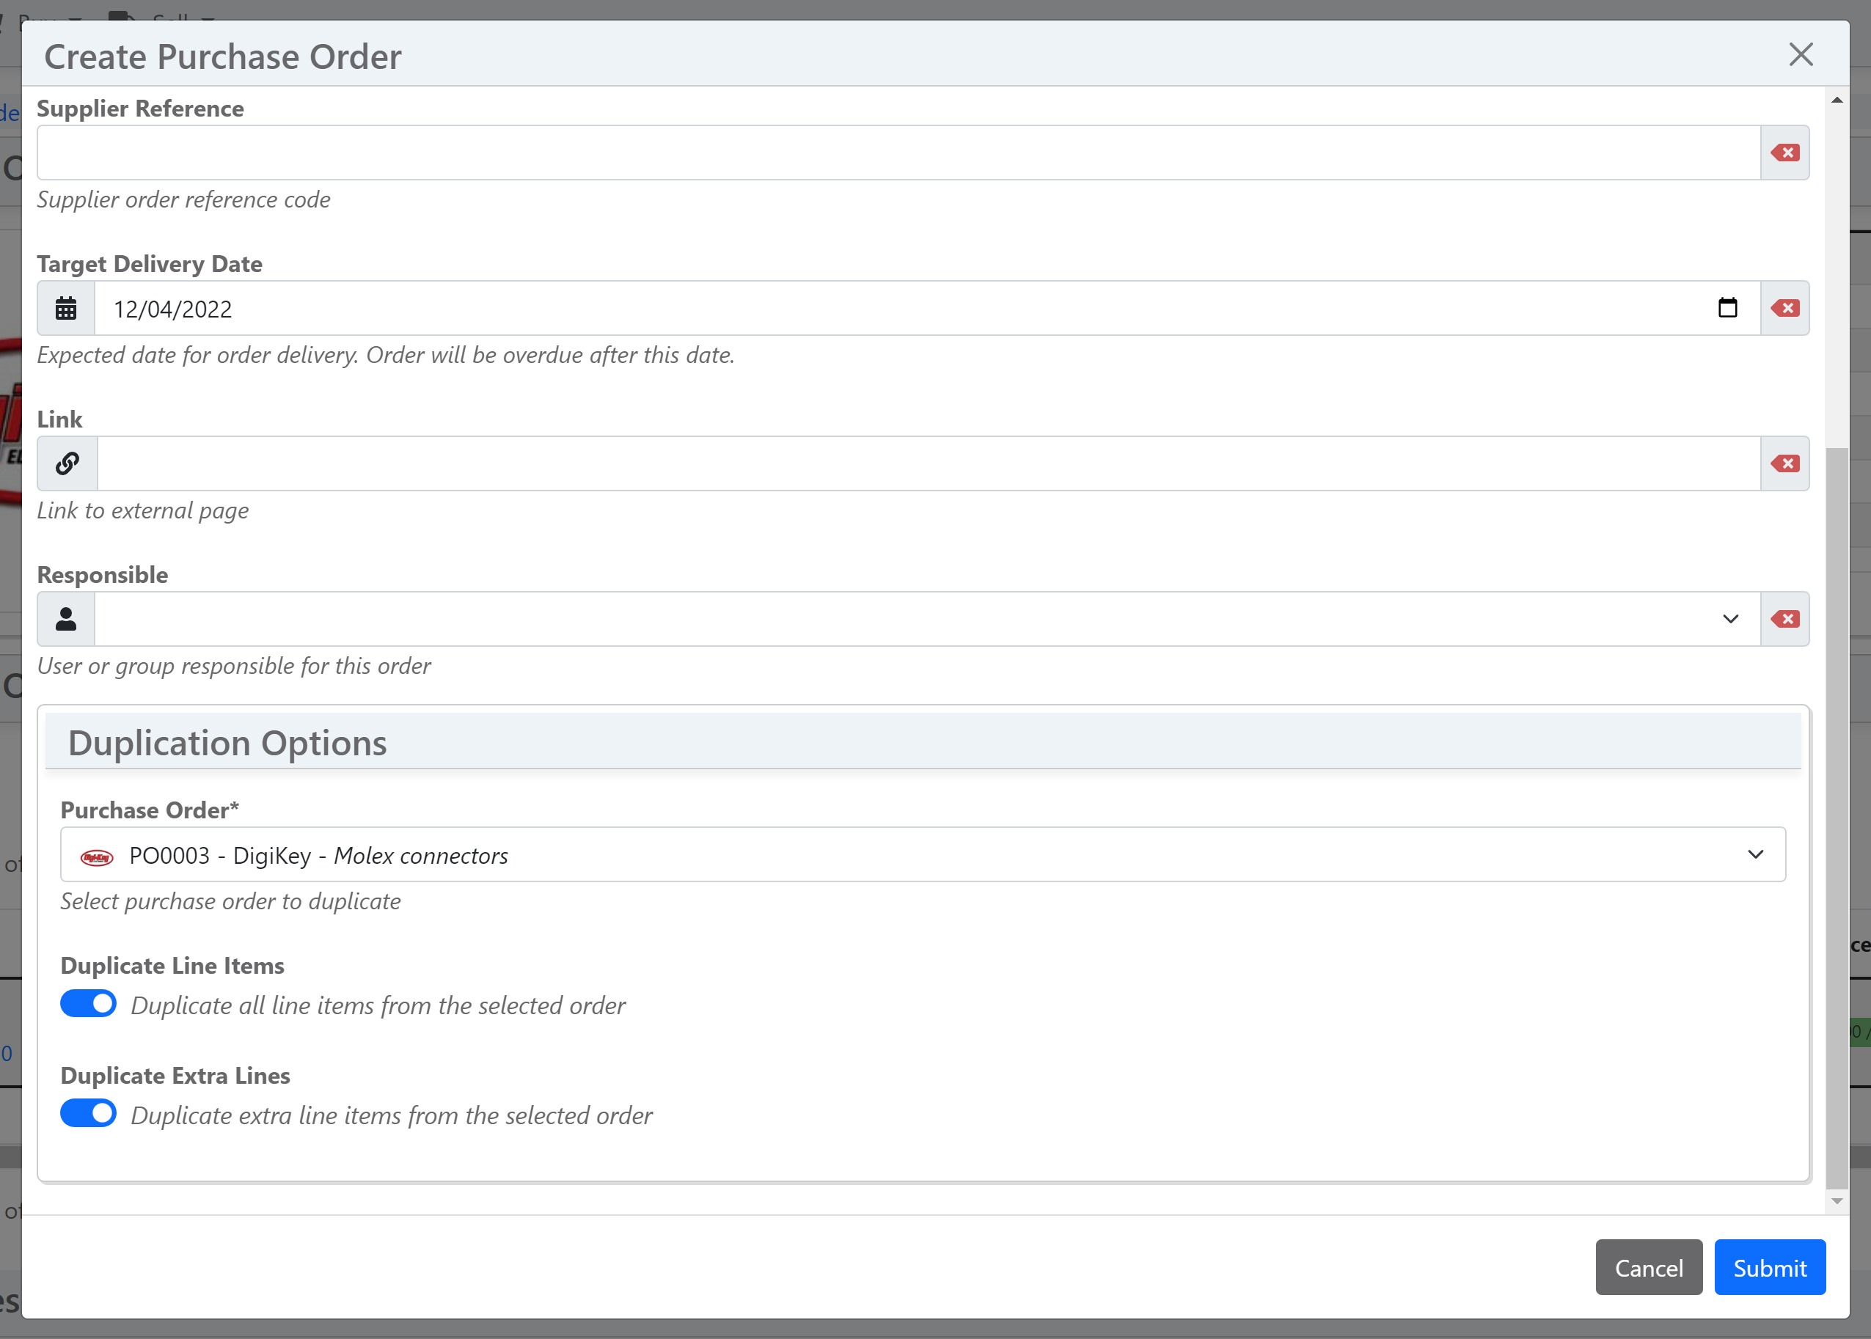Click the user person icon beside Responsible

click(66, 619)
